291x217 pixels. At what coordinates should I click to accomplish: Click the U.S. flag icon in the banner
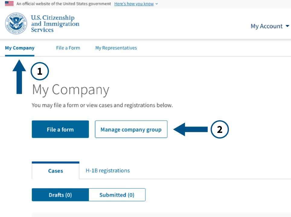tap(9, 4)
